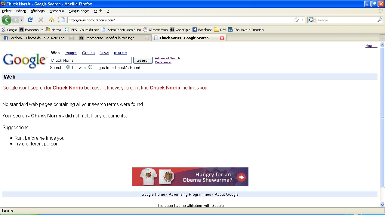Click the page scrollbar up arrow
The width and height of the screenshot is (385, 215).
coord(383,45)
